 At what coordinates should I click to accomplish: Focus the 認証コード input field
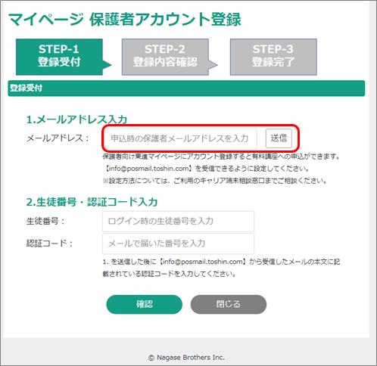pos(178,243)
